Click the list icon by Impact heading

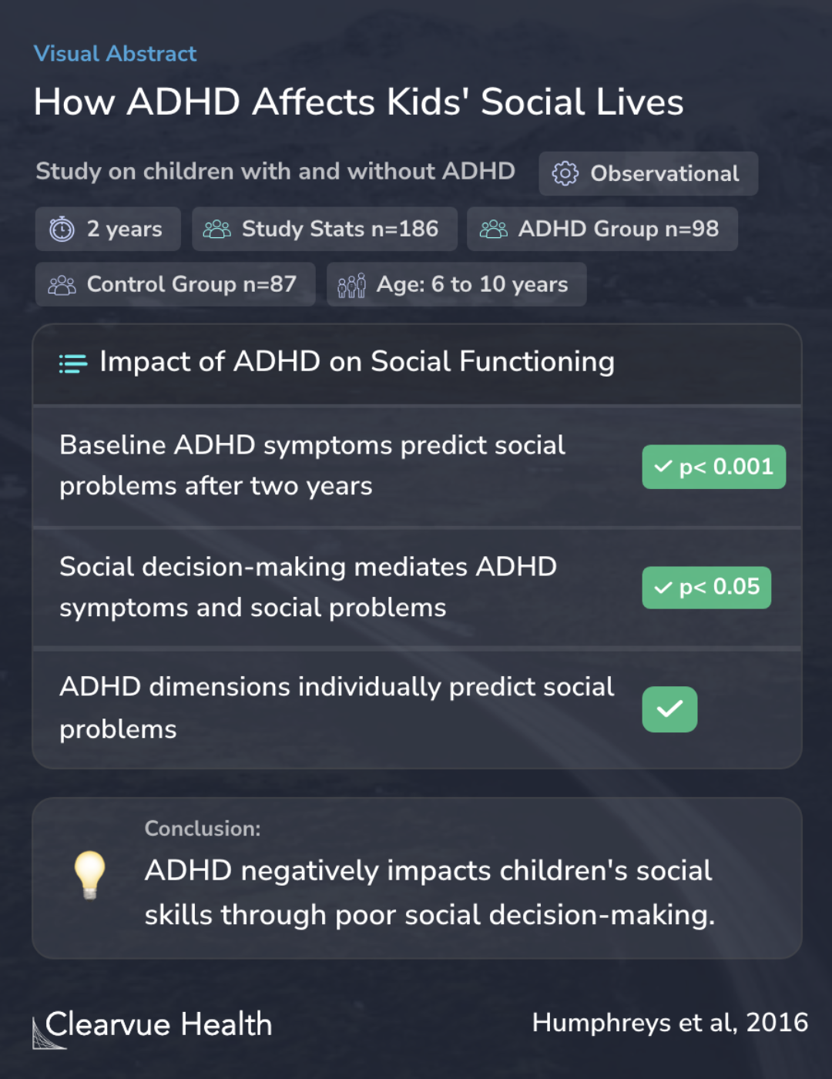73,364
